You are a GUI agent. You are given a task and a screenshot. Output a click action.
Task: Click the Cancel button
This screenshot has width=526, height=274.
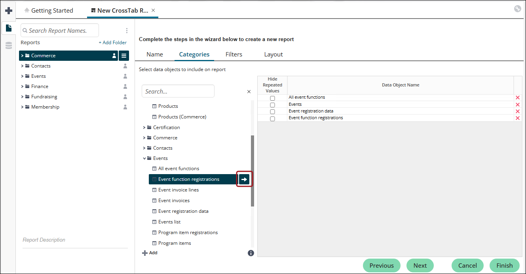(467, 266)
